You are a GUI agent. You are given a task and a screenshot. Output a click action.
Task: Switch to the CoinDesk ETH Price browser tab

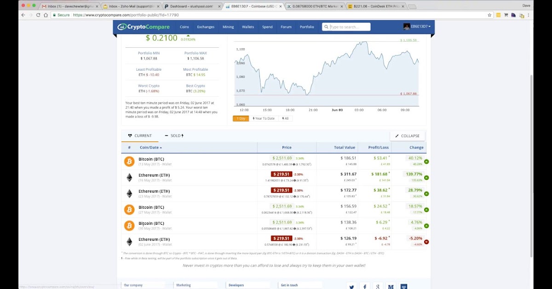[x=376, y=6]
